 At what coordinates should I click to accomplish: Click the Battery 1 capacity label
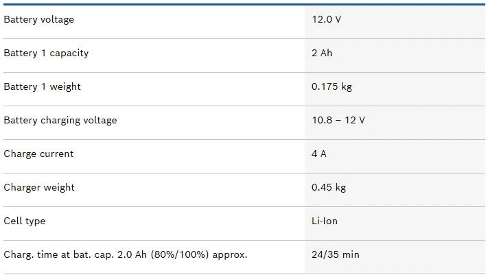coord(46,53)
